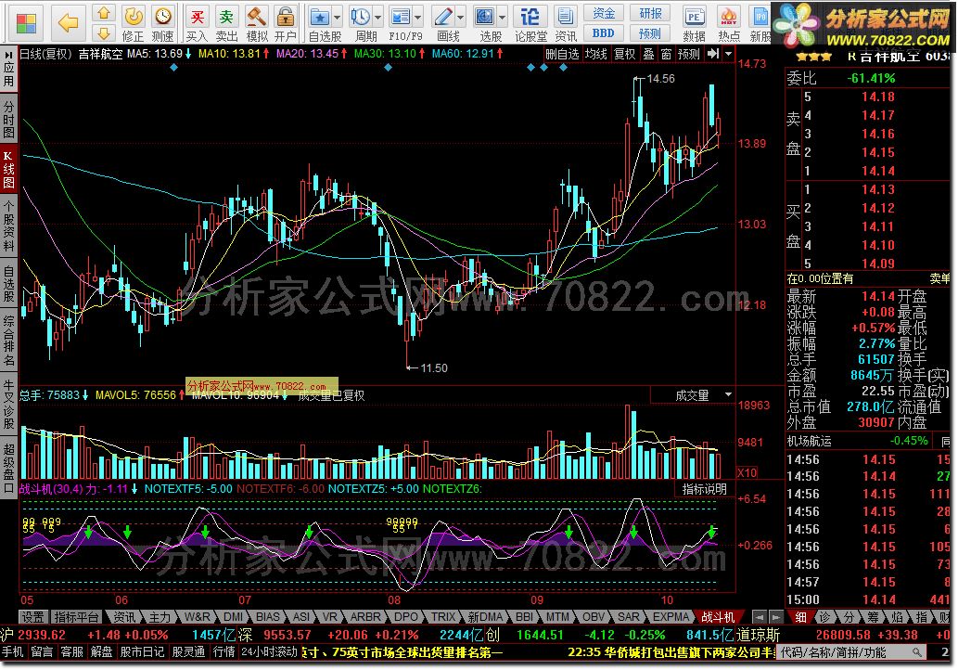Screen dimensions: 958x670
Task: Open the 数据 PE data icon
Action: coord(694,23)
